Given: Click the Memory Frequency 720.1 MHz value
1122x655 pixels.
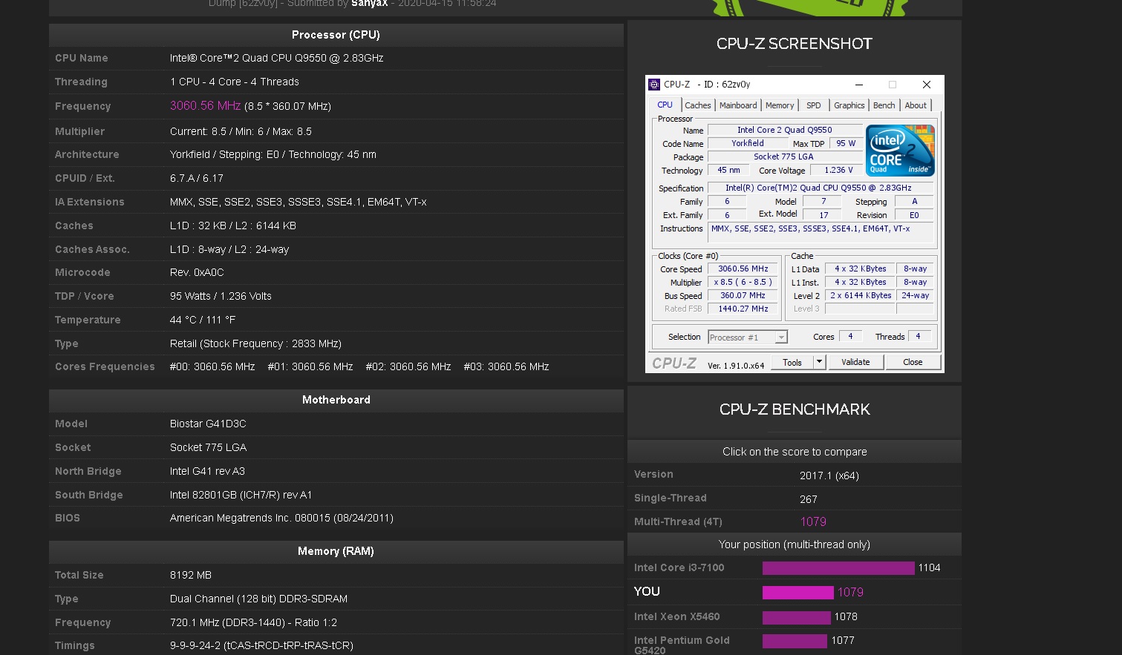Looking at the screenshot, I should (255, 623).
